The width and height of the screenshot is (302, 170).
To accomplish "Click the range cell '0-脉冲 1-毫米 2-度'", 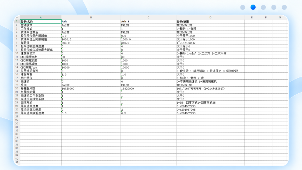I will click(210, 78).
